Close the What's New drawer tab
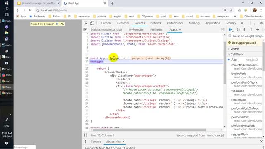The height and width of the screenshot is (149, 265). tap(123, 142)
